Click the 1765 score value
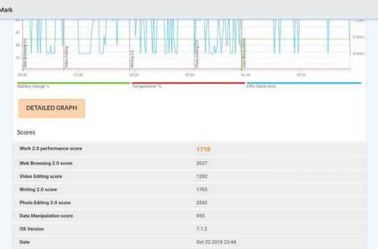The width and height of the screenshot is (378, 249). click(202, 189)
